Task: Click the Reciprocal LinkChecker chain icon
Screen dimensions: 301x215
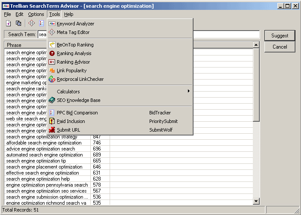Action: point(52,79)
